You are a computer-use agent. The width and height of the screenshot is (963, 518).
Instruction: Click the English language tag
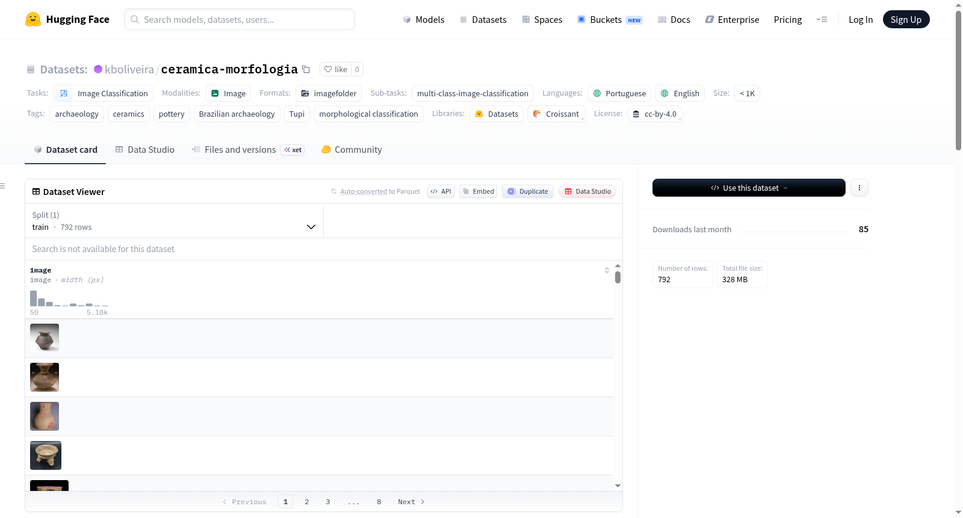680,93
